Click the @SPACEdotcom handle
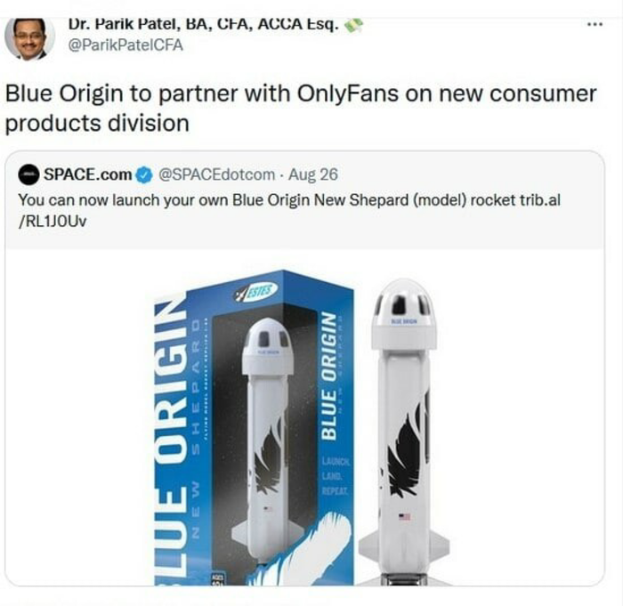The image size is (623, 606). click(217, 174)
